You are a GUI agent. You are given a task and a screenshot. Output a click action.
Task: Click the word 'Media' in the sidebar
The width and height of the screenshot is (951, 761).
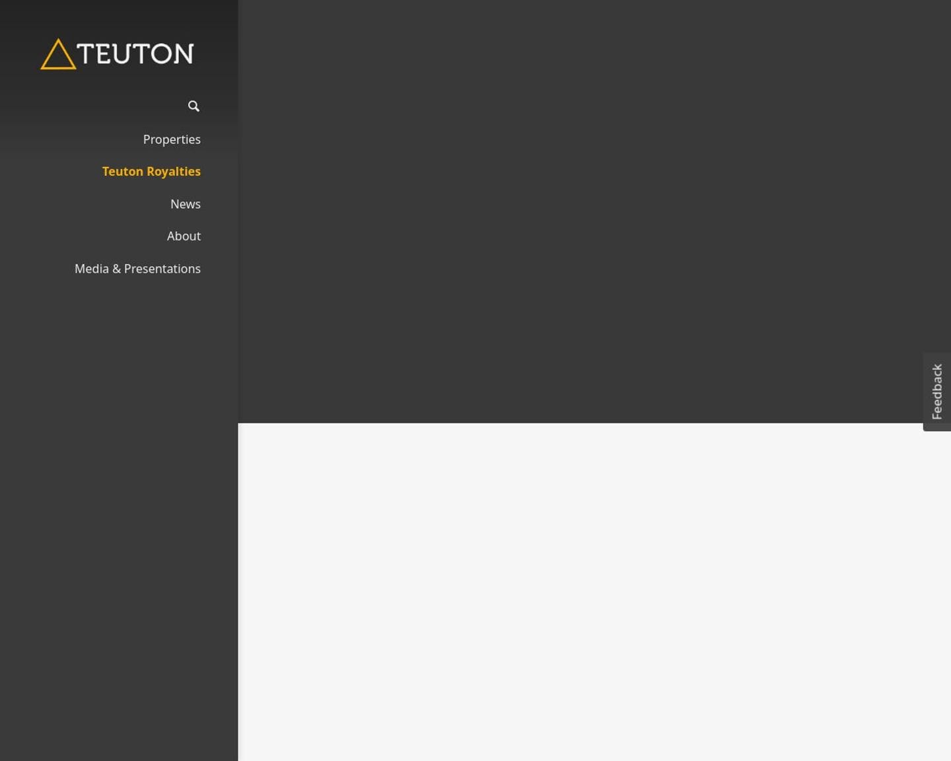(x=91, y=269)
